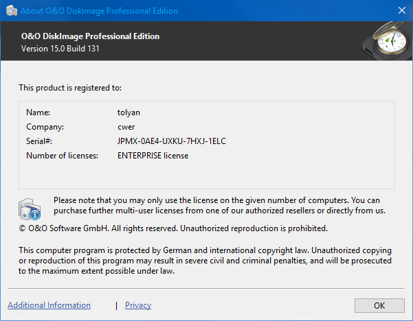
Task: Click the 'Number of licenses:' label
Action: coord(63,156)
